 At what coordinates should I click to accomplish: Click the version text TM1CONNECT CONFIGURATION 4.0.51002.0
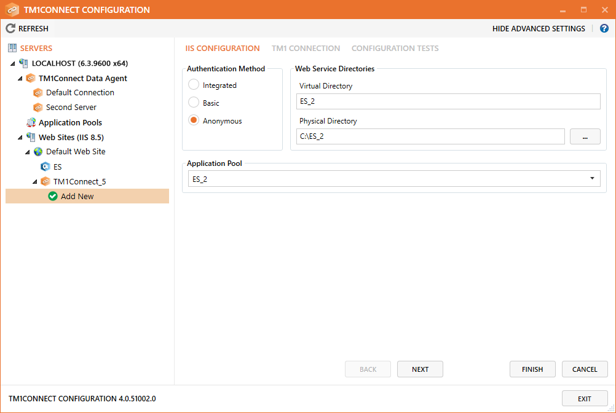click(x=82, y=398)
